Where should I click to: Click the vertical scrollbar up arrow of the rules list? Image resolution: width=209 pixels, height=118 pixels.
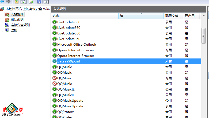(204, 15)
